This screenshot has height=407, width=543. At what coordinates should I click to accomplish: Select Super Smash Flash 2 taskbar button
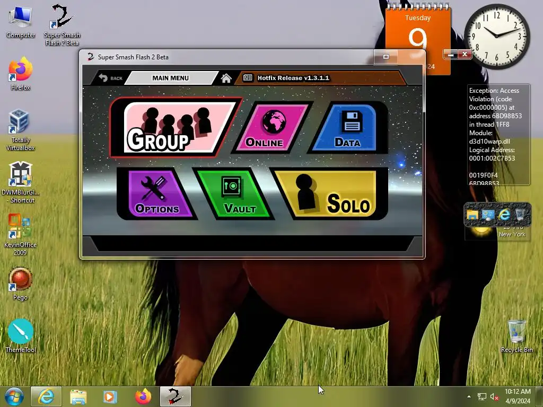175,396
